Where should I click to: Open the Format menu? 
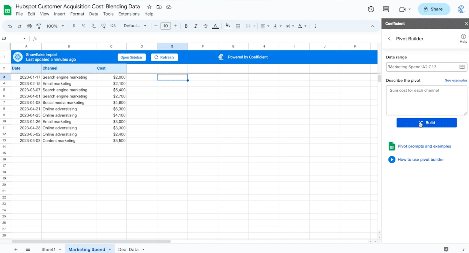(x=77, y=14)
